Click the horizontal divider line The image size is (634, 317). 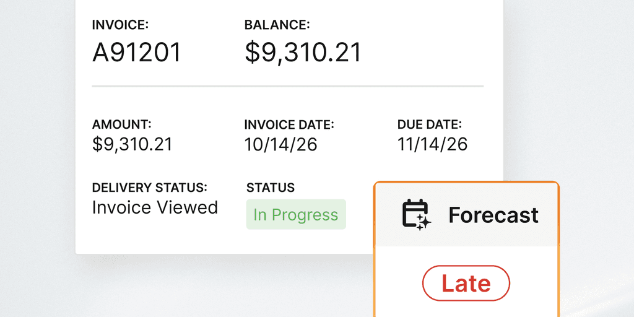287,85
